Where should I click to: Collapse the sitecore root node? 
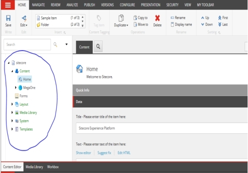9,63
